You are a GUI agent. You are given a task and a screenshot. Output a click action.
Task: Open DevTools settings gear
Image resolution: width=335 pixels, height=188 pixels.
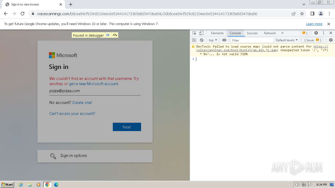(316, 33)
